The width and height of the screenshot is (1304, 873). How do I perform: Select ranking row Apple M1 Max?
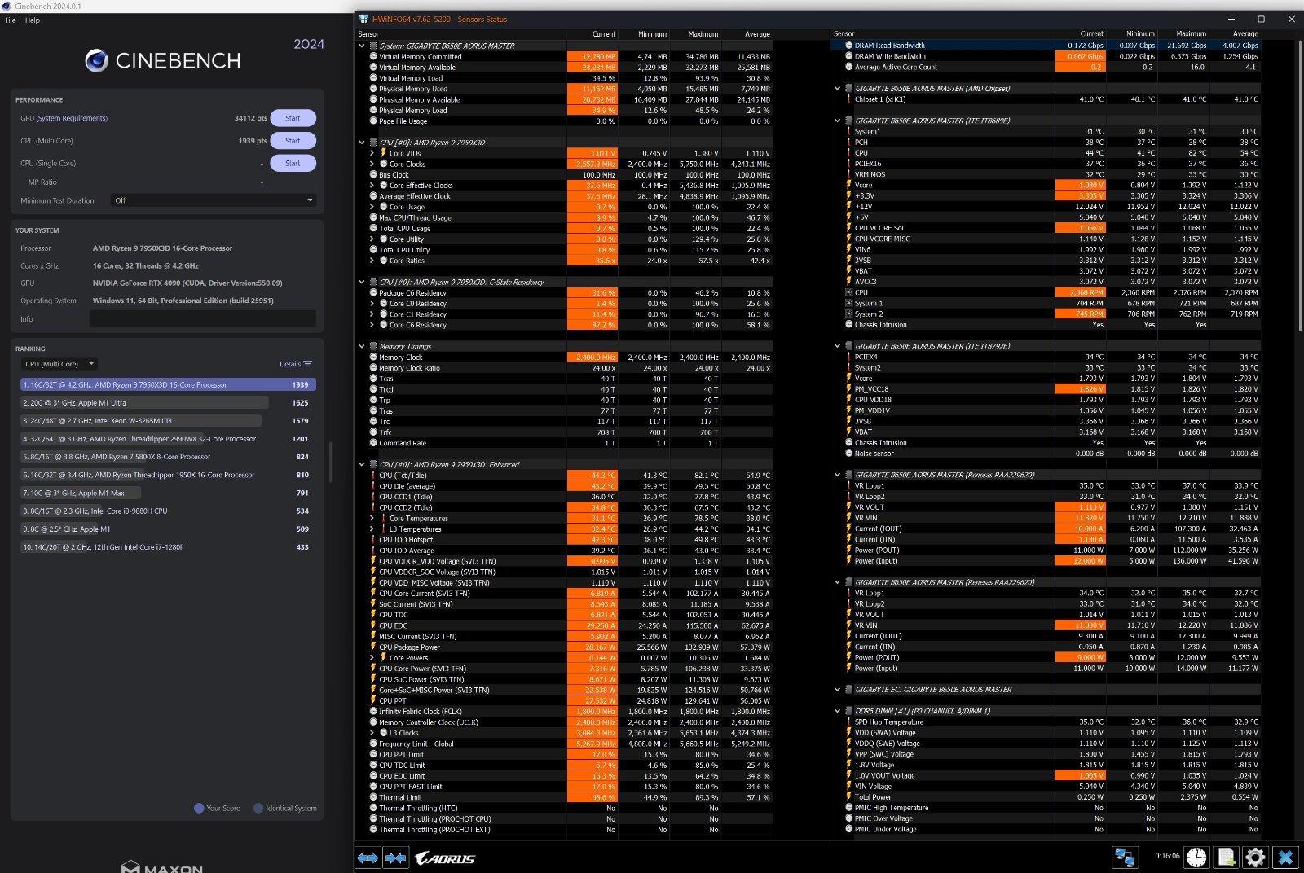(168, 493)
